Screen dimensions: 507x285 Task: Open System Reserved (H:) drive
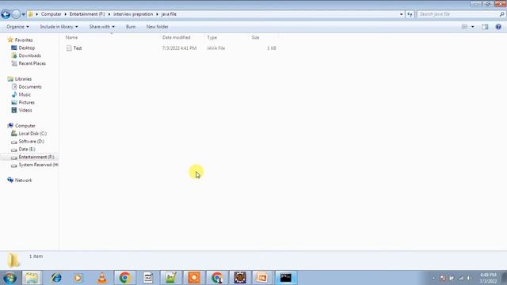[38, 165]
